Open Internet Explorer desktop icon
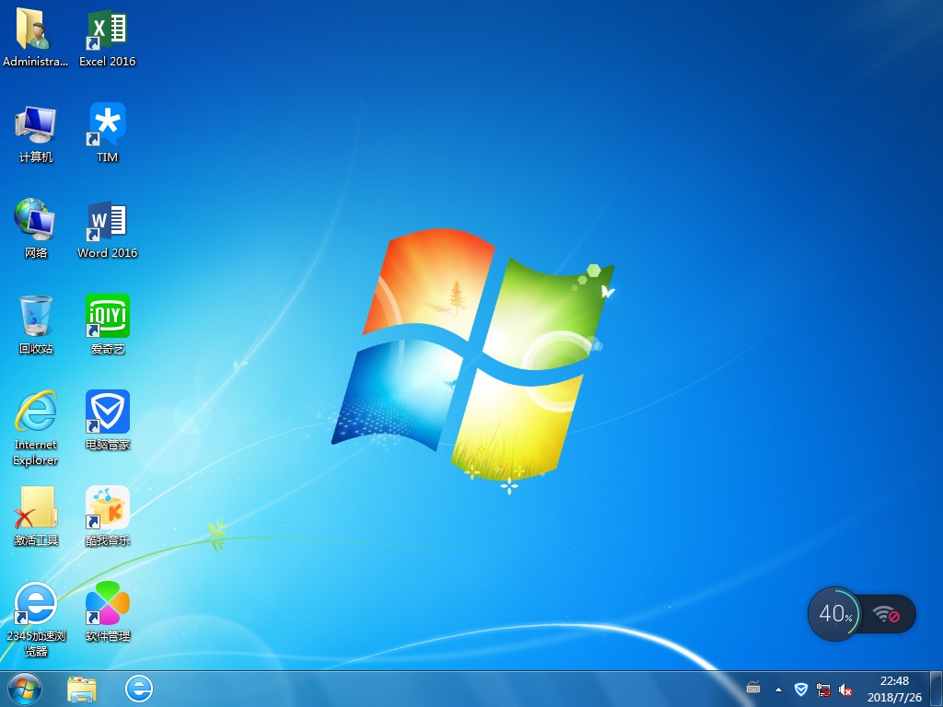 [36, 428]
